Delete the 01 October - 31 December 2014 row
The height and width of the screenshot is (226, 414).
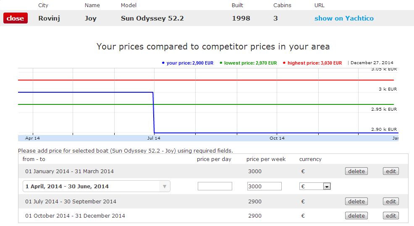tap(356, 216)
